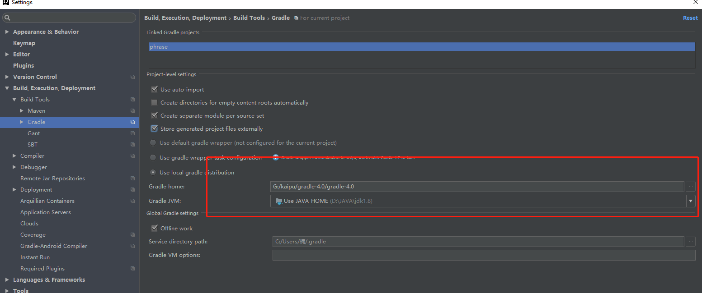The width and height of the screenshot is (702, 293).
Task: Click the search magnifier icon in settings
Action: pos(7,18)
